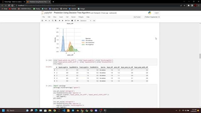Switch to the Home Page browser tab
Image resolution: width=201 pixels, height=113 pixels.
pos(13,2)
